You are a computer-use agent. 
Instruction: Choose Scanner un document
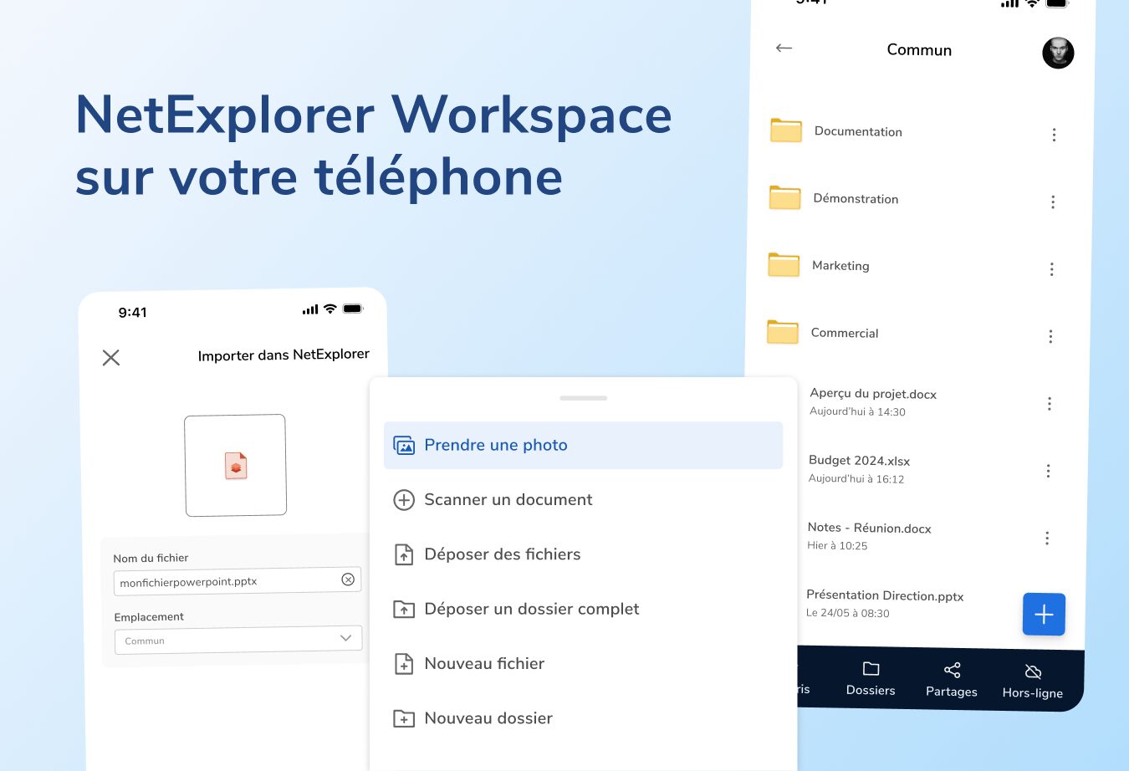(x=584, y=499)
